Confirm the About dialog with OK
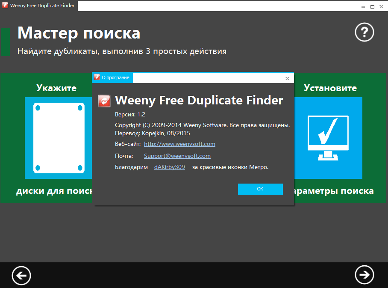The height and width of the screenshot is (288, 388). (260, 189)
